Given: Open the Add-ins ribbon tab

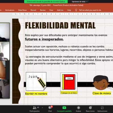Looking at the screenshot, I should click(60, 10).
